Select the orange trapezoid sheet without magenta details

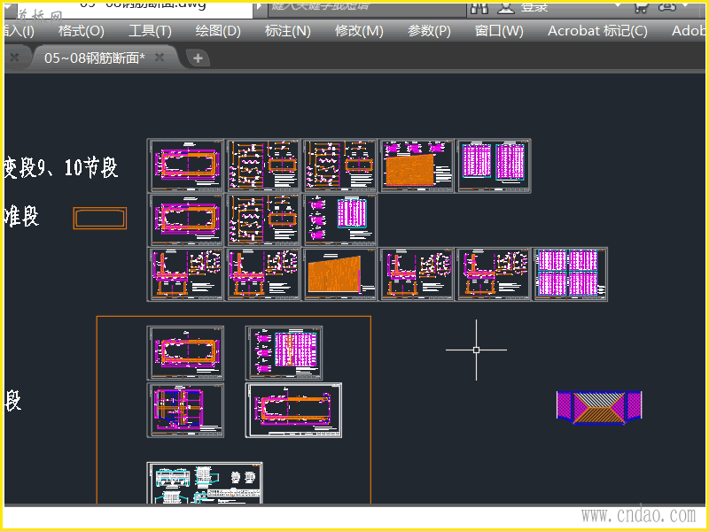(339, 274)
